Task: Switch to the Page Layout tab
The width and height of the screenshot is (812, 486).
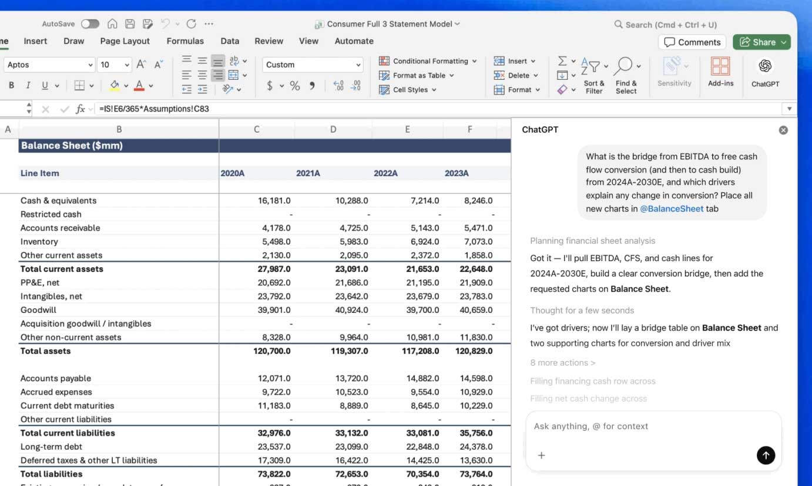Action: click(125, 41)
